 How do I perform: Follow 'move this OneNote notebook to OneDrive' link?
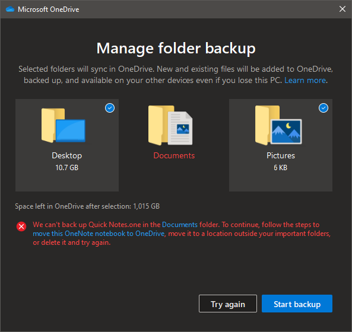point(99,234)
